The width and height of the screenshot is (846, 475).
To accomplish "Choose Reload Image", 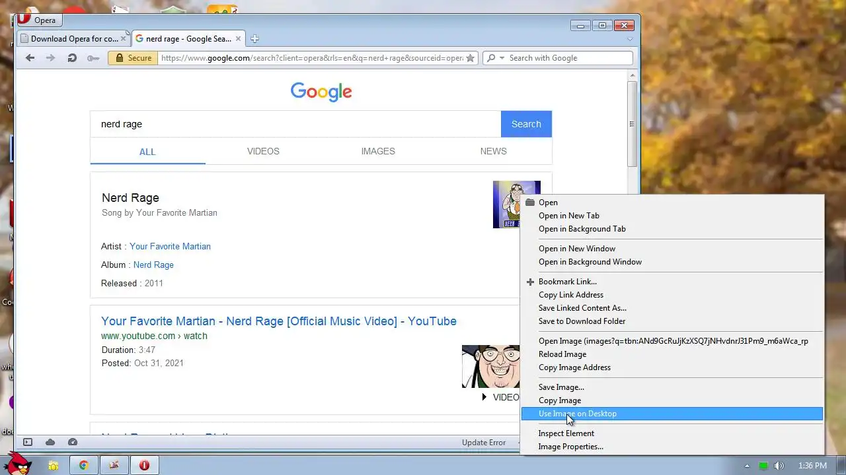I will (672, 354).
